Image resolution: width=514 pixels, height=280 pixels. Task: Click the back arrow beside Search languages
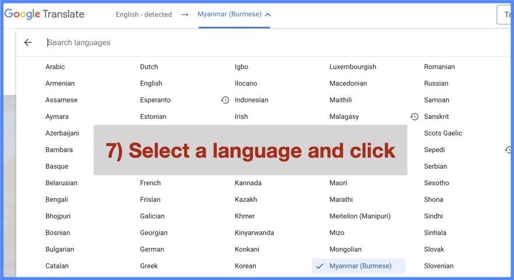(x=28, y=42)
